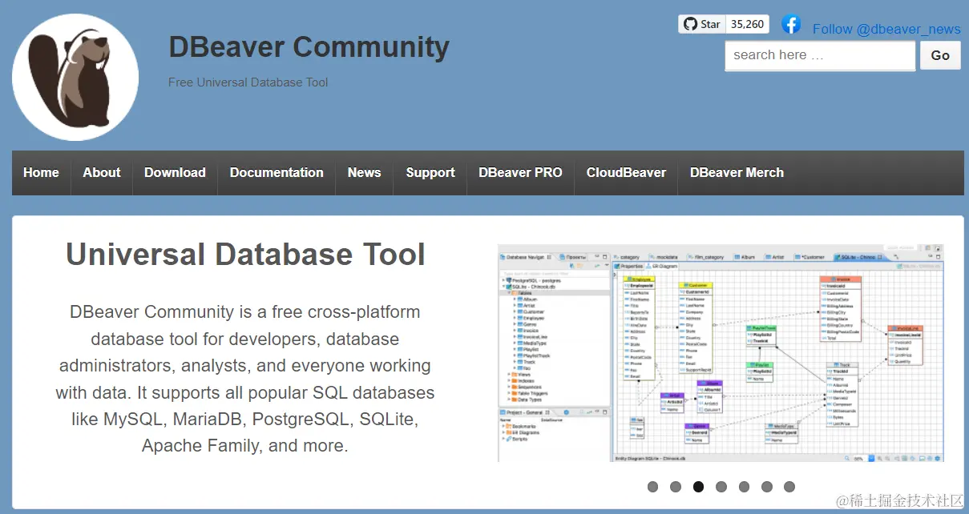This screenshot has width=969, height=514.
Task: Click the 'Free Universal Database Tool' tagline
Action: (x=248, y=82)
